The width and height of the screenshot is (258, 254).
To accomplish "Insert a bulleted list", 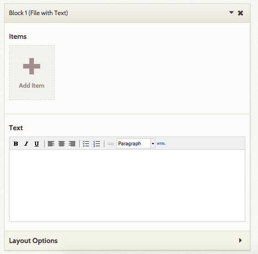I will [86, 143].
